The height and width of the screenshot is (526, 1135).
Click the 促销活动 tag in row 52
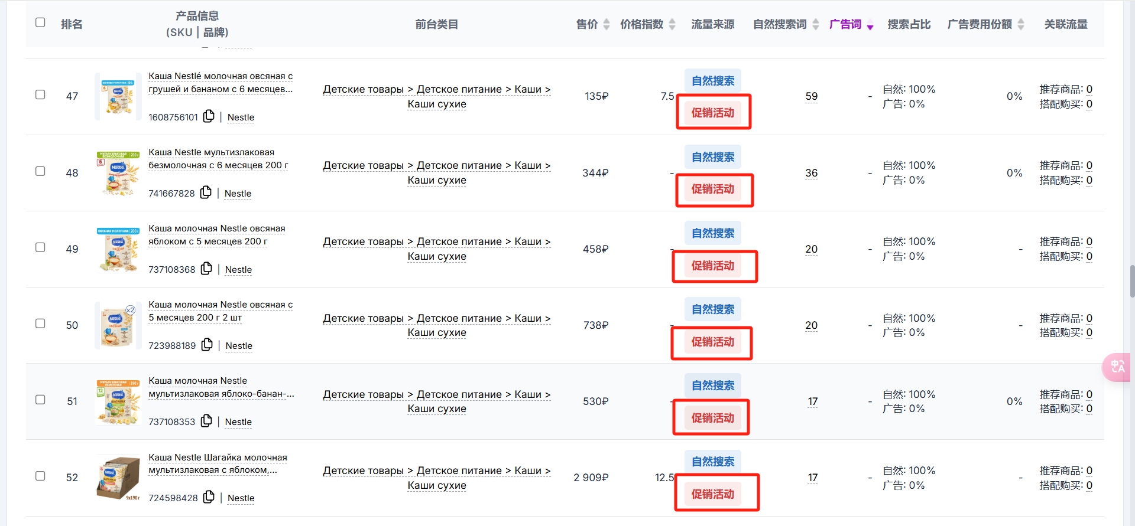click(x=713, y=494)
